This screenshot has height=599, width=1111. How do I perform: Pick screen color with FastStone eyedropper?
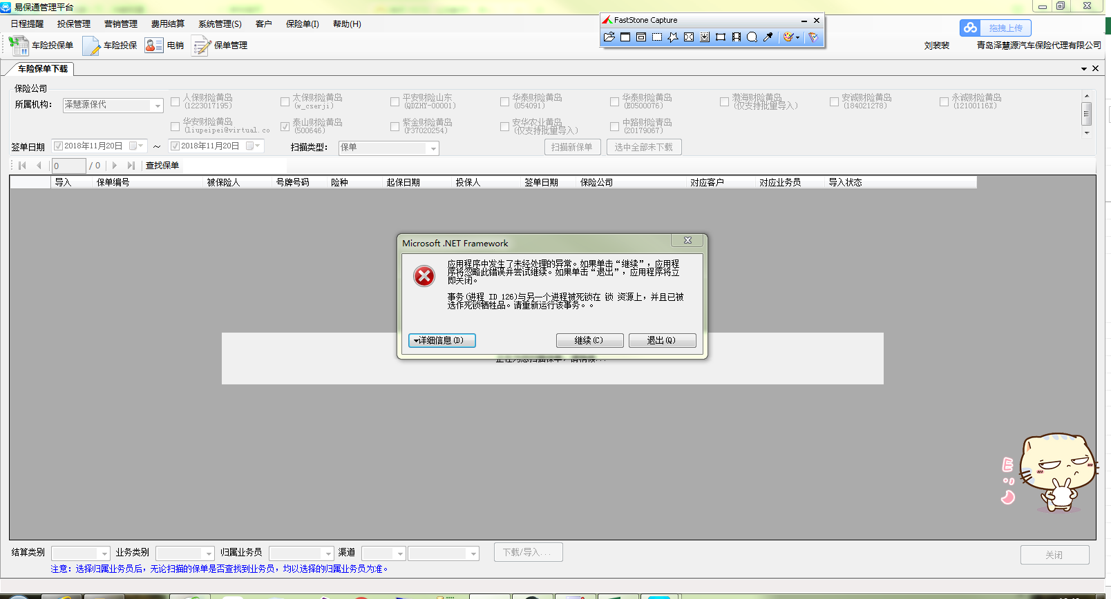coord(768,37)
